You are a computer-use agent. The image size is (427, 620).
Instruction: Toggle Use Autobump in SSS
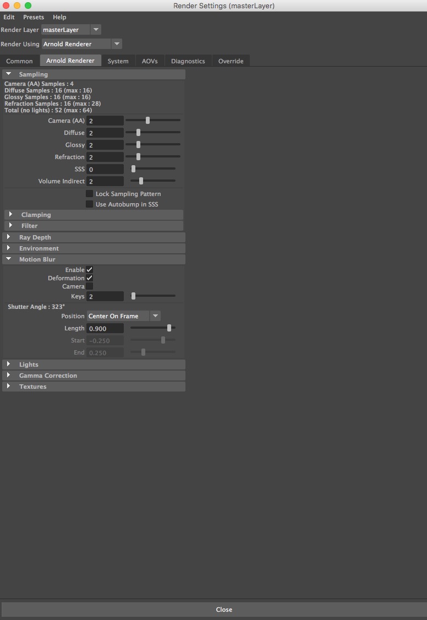tap(89, 204)
